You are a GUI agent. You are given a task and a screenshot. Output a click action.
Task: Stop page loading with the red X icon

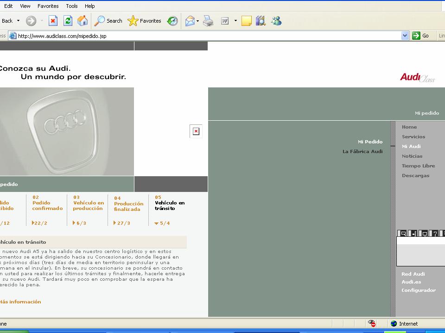[x=53, y=21]
